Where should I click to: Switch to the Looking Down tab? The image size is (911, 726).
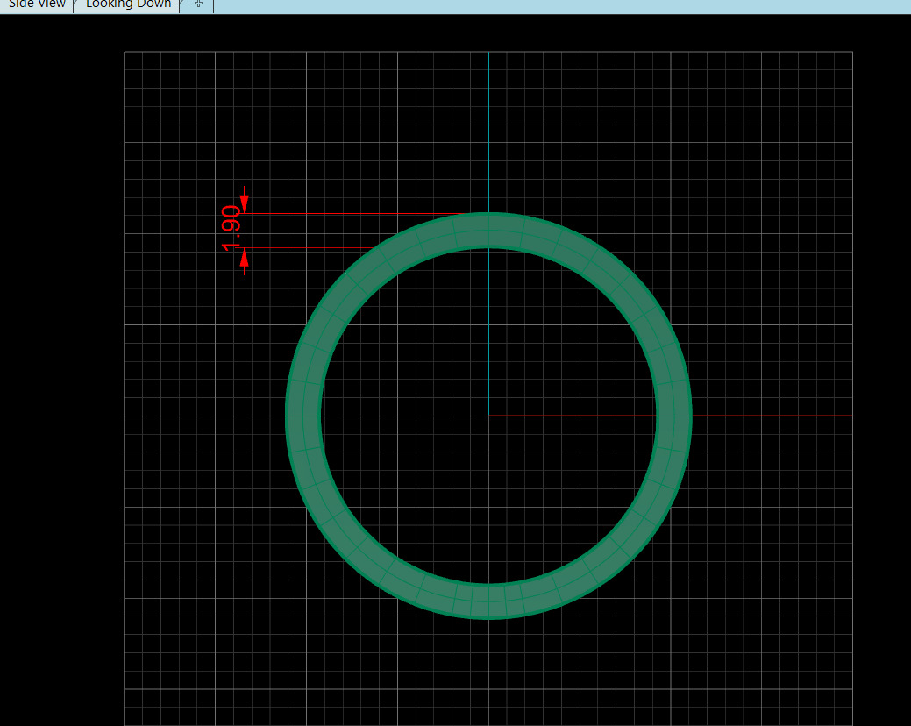point(128,4)
